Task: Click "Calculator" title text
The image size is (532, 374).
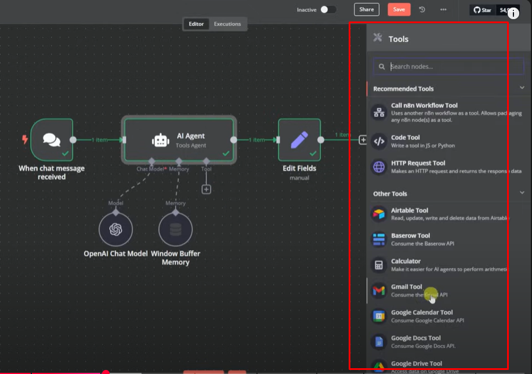Action: 406,261
